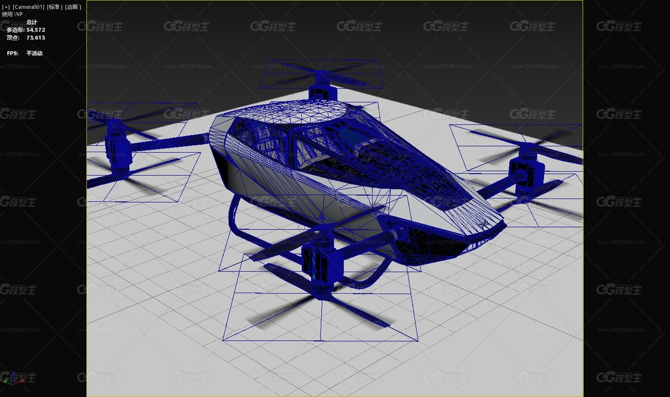The image size is (670, 397).
Task: Select the top rear rotor propeller
Action: (x=320, y=75)
